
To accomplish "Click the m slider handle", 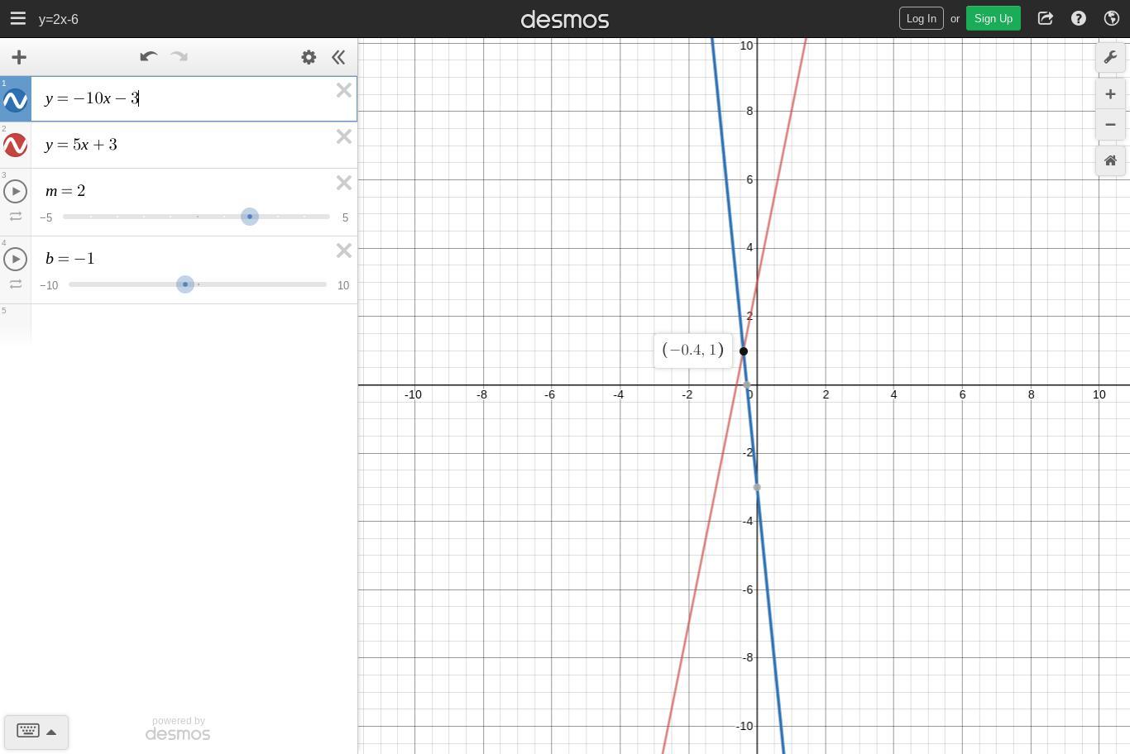I will pos(250,217).
